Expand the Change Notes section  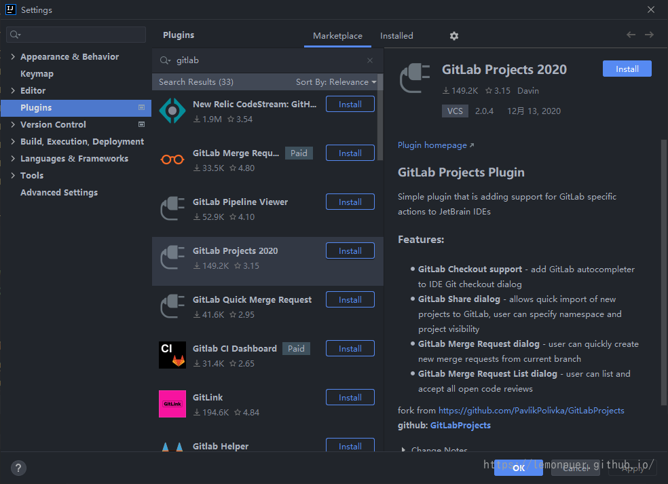coord(403,449)
